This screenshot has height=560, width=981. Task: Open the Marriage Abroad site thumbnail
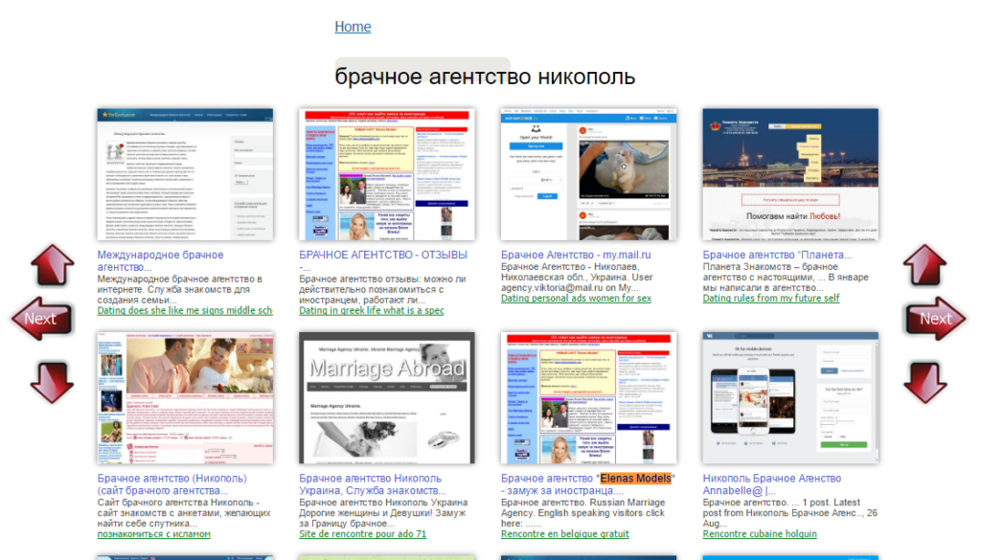386,398
